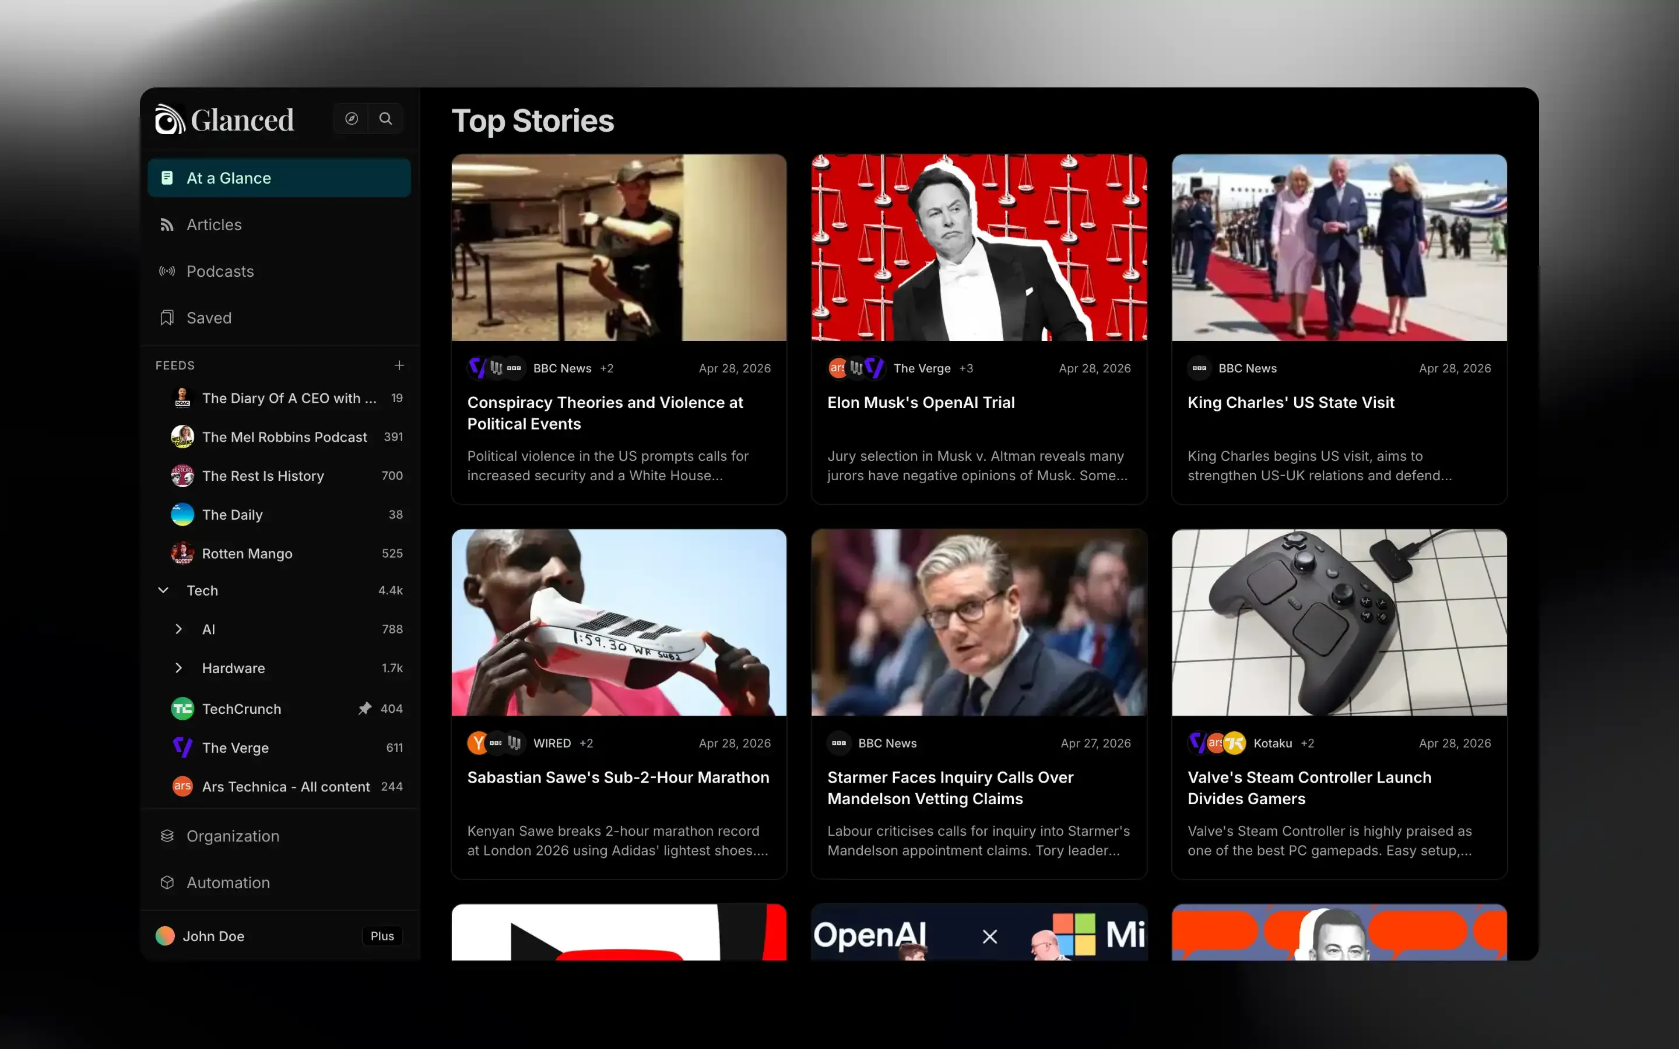1679x1049 pixels.
Task: Click the "Apr 27, 2026" date
Action: coord(1095,743)
